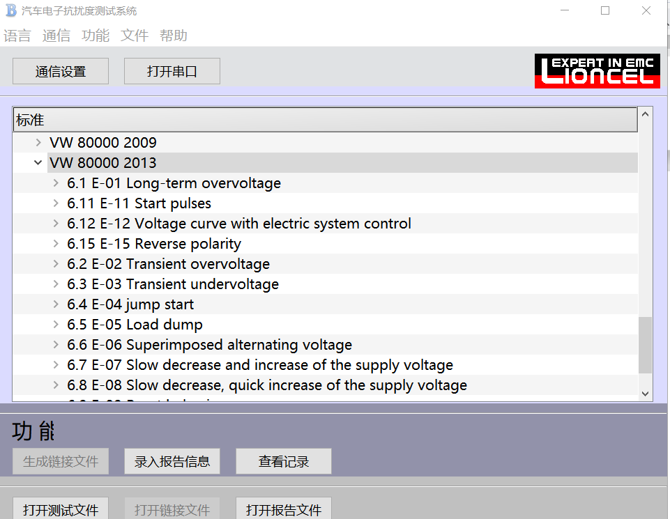The width and height of the screenshot is (670, 519).
Task: Open the 语言 menu
Action: coord(17,36)
